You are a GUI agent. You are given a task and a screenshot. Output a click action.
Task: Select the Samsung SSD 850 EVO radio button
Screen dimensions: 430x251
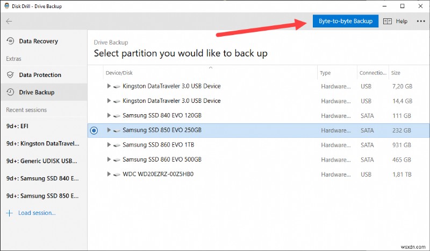tap(94, 130)
